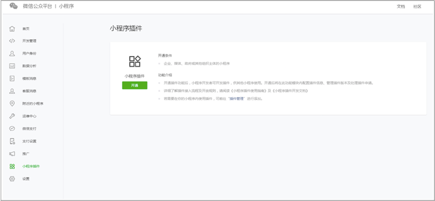Viewport: 435px width, 201px height.
Task: Click the WeChat logo in the header
Action: coord(14,6)
